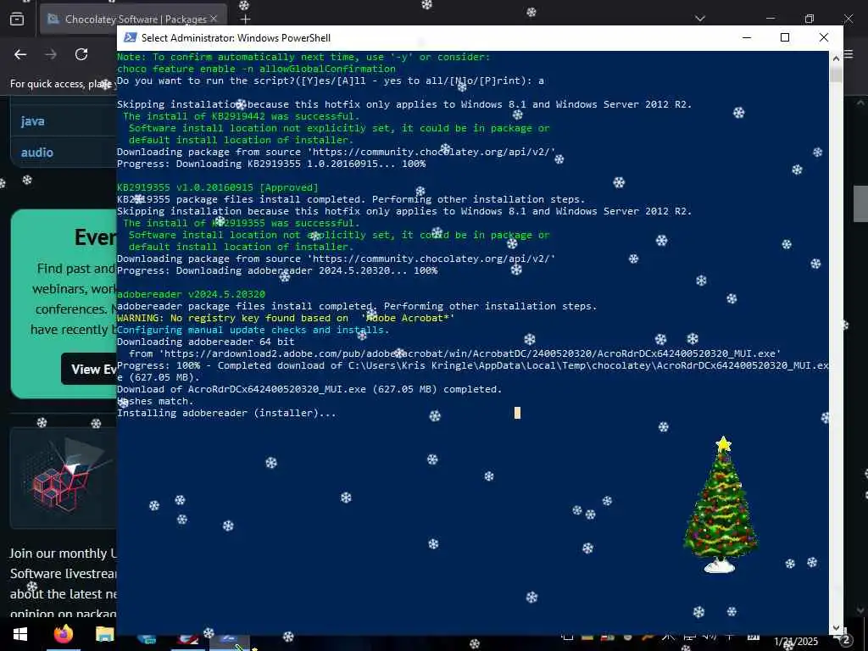Open the Windows Start menu
This screenshot has height=651, width=868.
point(20,634)
